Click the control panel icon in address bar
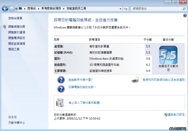Image resolution: width=188 pixels, height=131 pixels. pyautogui.click(x=21, y=9)
